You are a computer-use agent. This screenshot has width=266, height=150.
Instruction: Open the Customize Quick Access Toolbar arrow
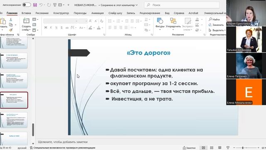(68, 5)
